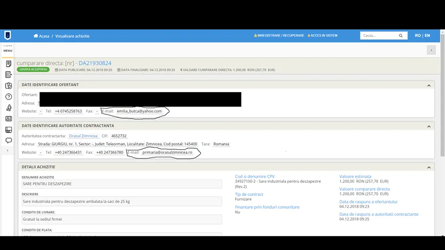Collapse DATE IDENTIFICARE AUTORITATE CONTRACTANTA section
This screenshot has height=250, width=445.
coord(429,126)
